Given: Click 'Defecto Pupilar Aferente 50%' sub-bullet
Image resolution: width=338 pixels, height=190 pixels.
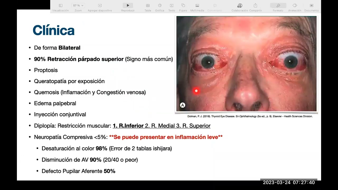Looking at the screenshot, I should (x=78, y=171).
